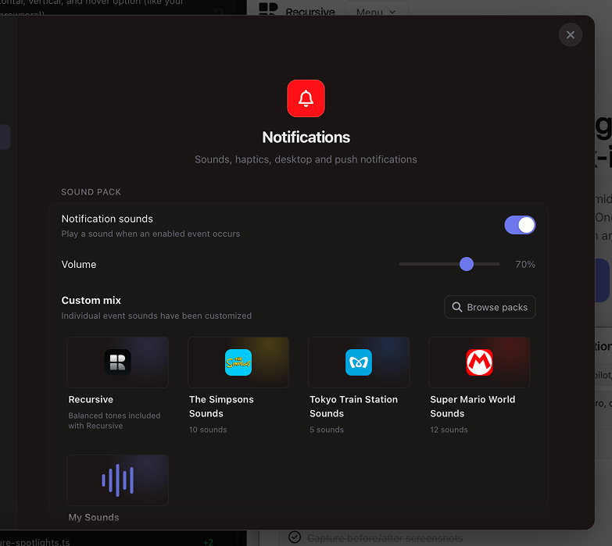Click "The Simpsons Sounds" title text

click(x=221, y=406)
